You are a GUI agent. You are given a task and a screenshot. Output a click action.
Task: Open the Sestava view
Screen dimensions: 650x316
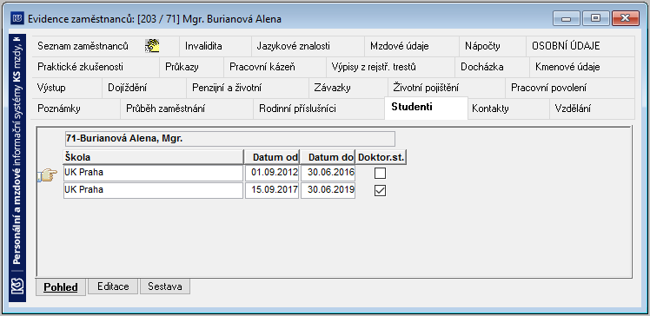165,286
